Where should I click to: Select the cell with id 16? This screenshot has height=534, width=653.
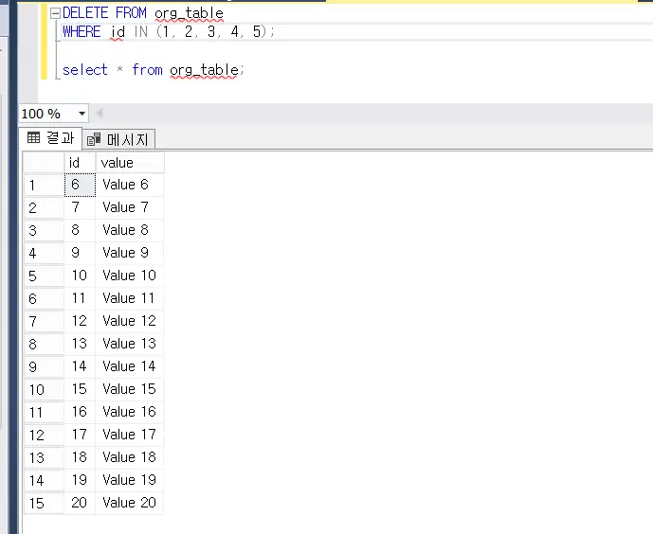80,412
